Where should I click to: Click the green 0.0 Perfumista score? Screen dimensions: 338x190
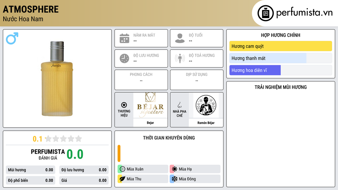click(x=75, y=154)
